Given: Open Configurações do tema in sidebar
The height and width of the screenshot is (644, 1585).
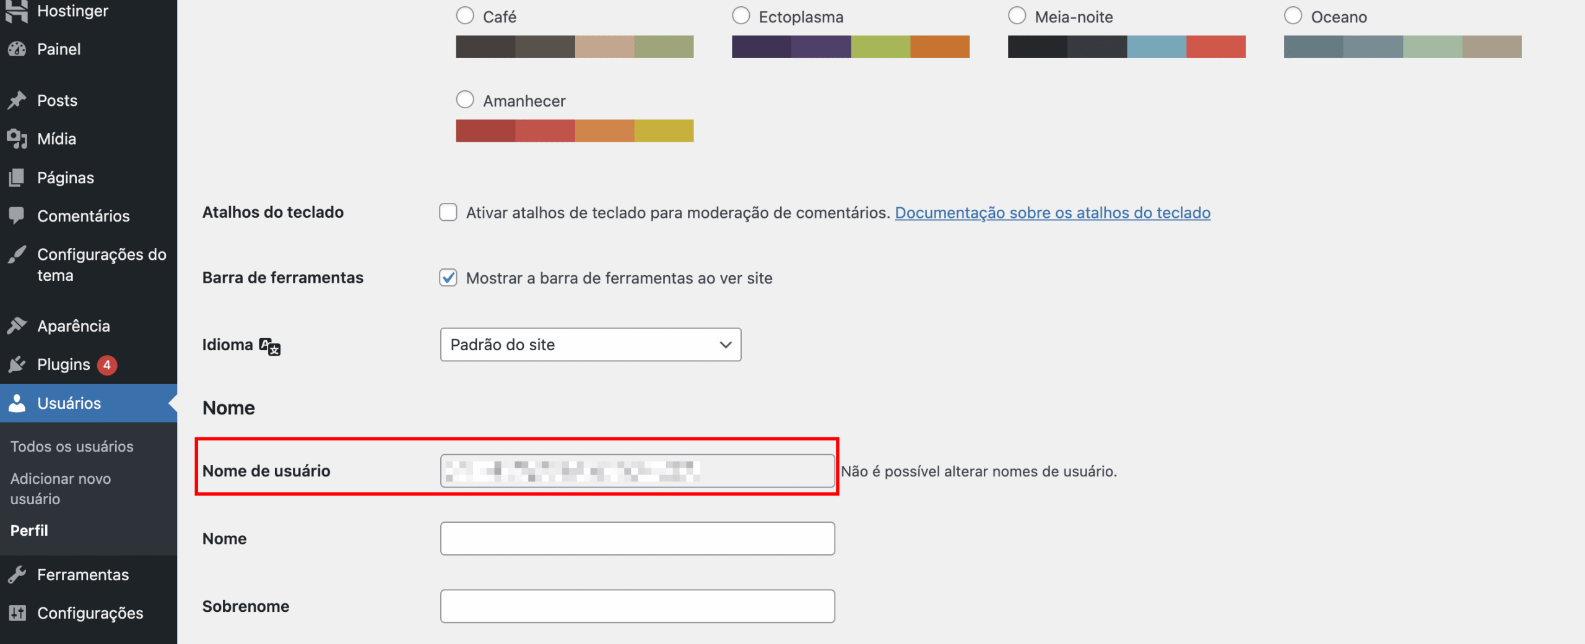Looking at the screenshot, I should [x=102, y=265].
